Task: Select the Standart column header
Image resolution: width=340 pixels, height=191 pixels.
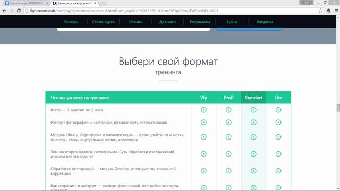Action: [253, 98]
